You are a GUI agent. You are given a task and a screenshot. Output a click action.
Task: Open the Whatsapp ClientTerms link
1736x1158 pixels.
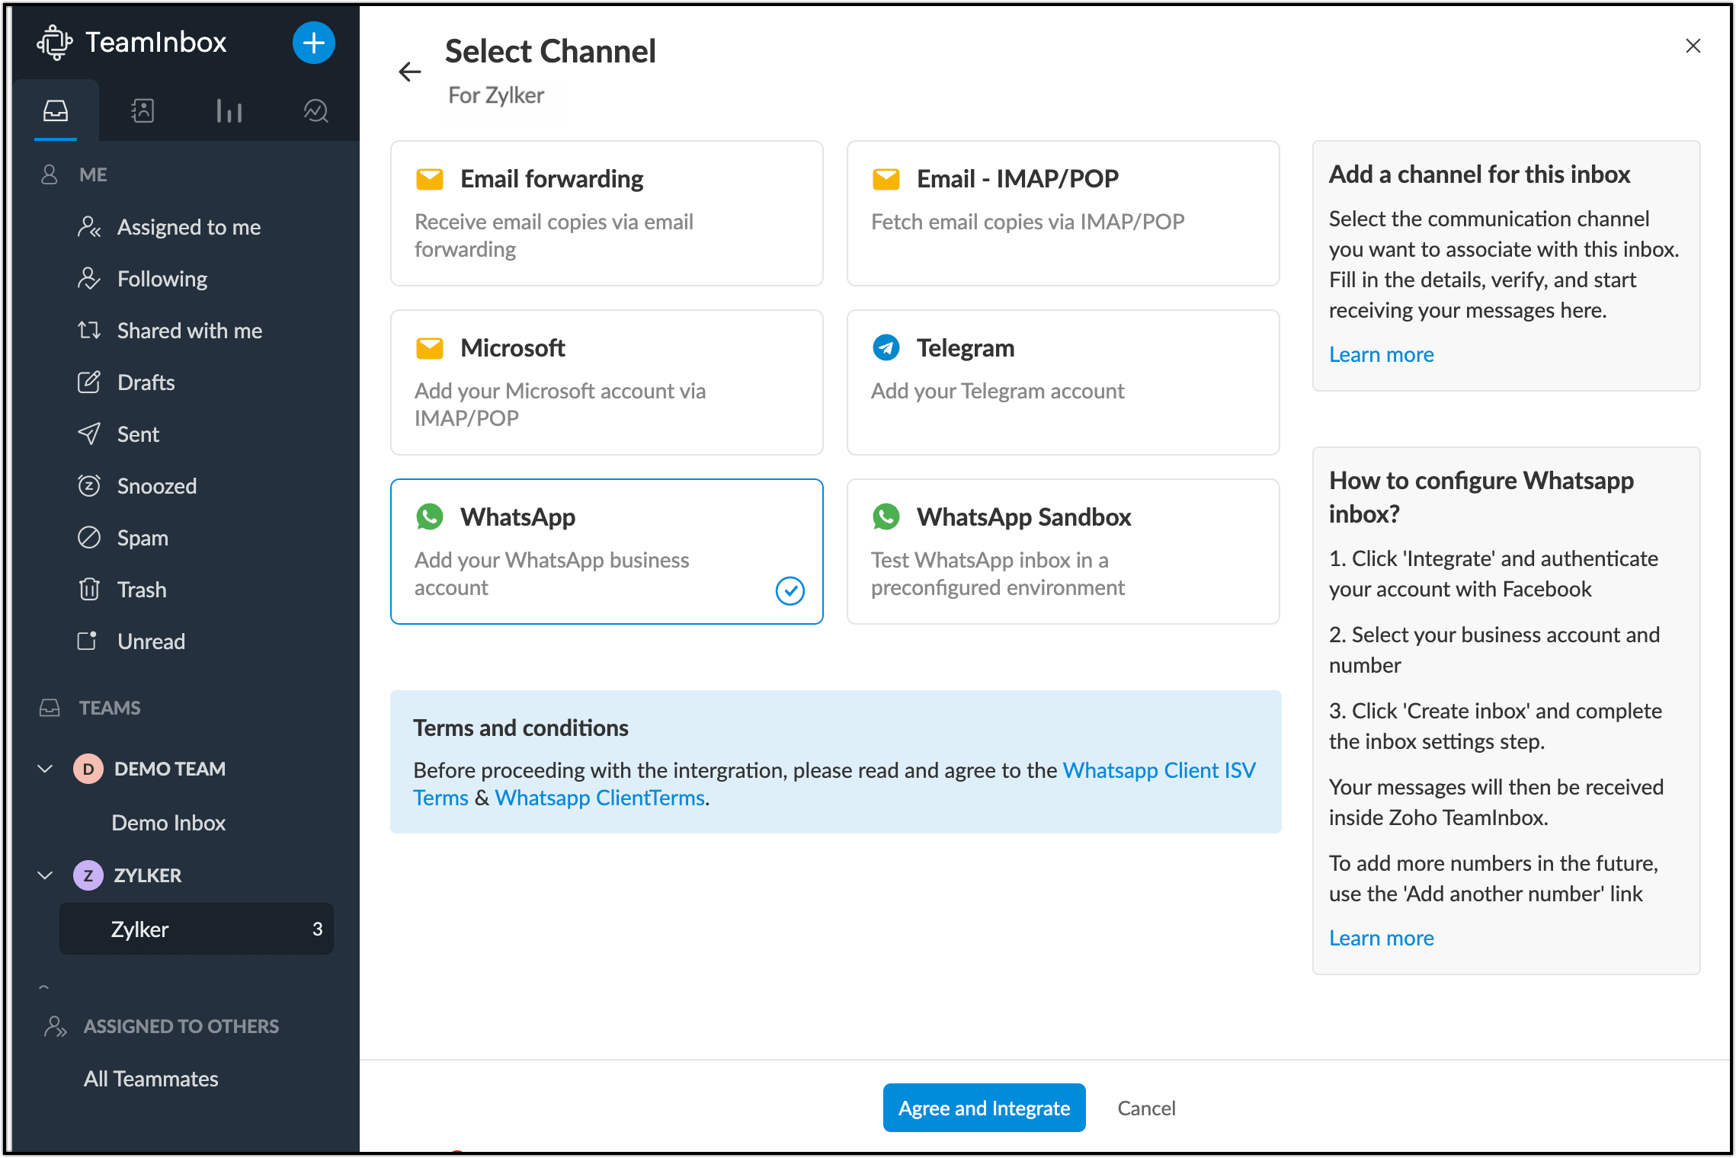[x=601, y=798]
